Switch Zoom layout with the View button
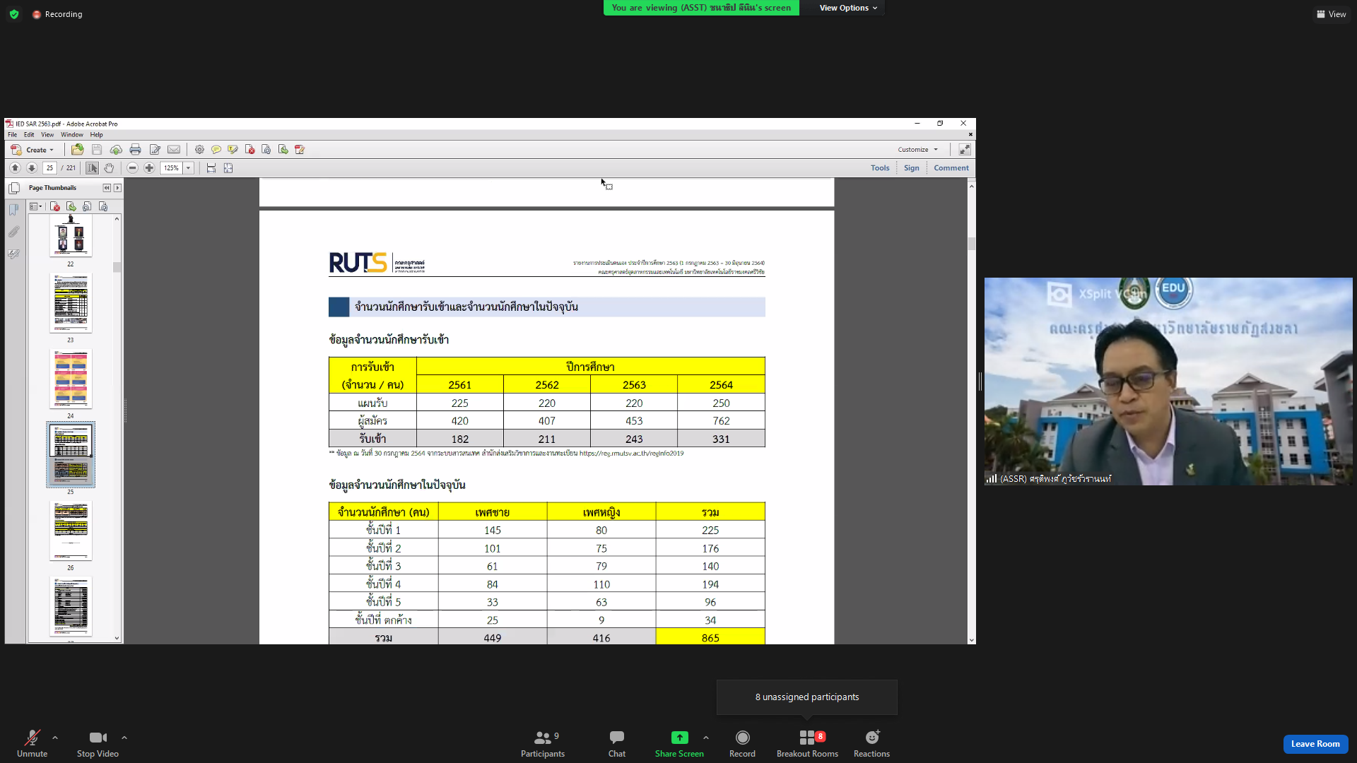The width and height of the screenshot is (1357, 763). tap(1331, 14)
